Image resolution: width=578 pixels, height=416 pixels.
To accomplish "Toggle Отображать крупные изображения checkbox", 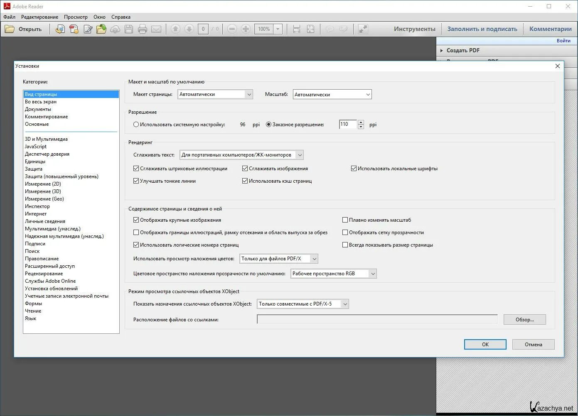I will tap(136, 220).
